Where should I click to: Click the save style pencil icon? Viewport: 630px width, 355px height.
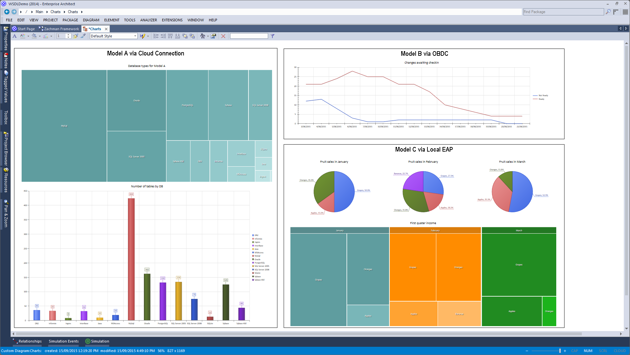(143, 36)
